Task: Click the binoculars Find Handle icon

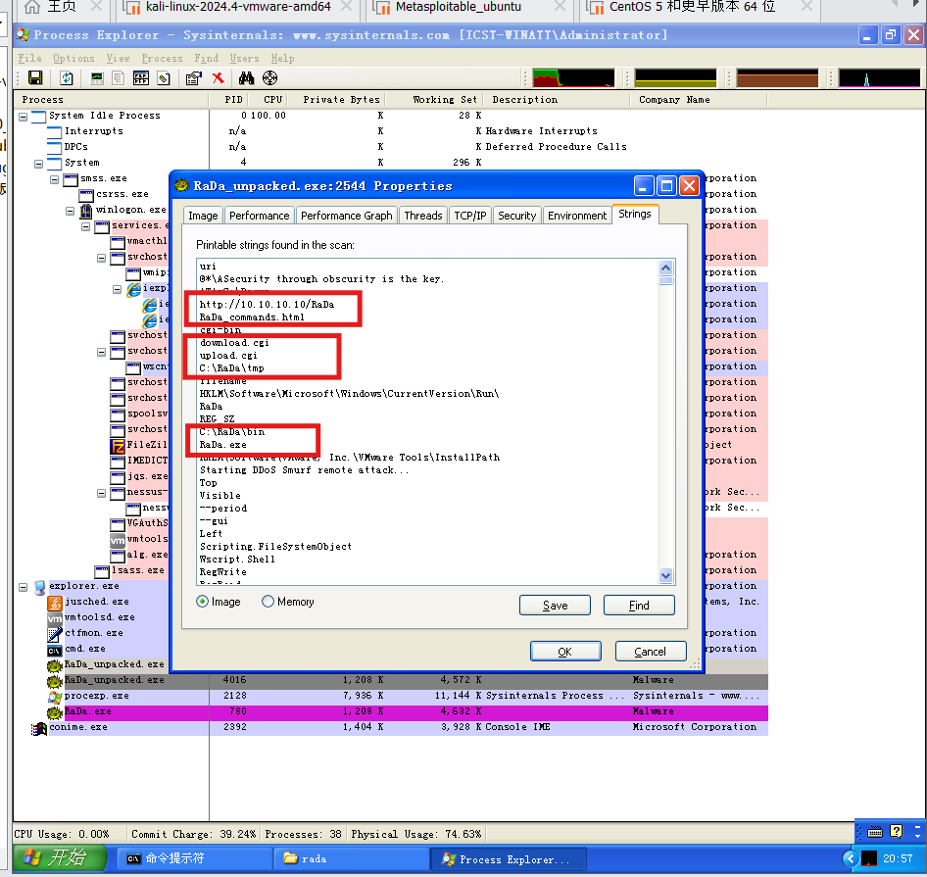Action: tap(247, 78)
